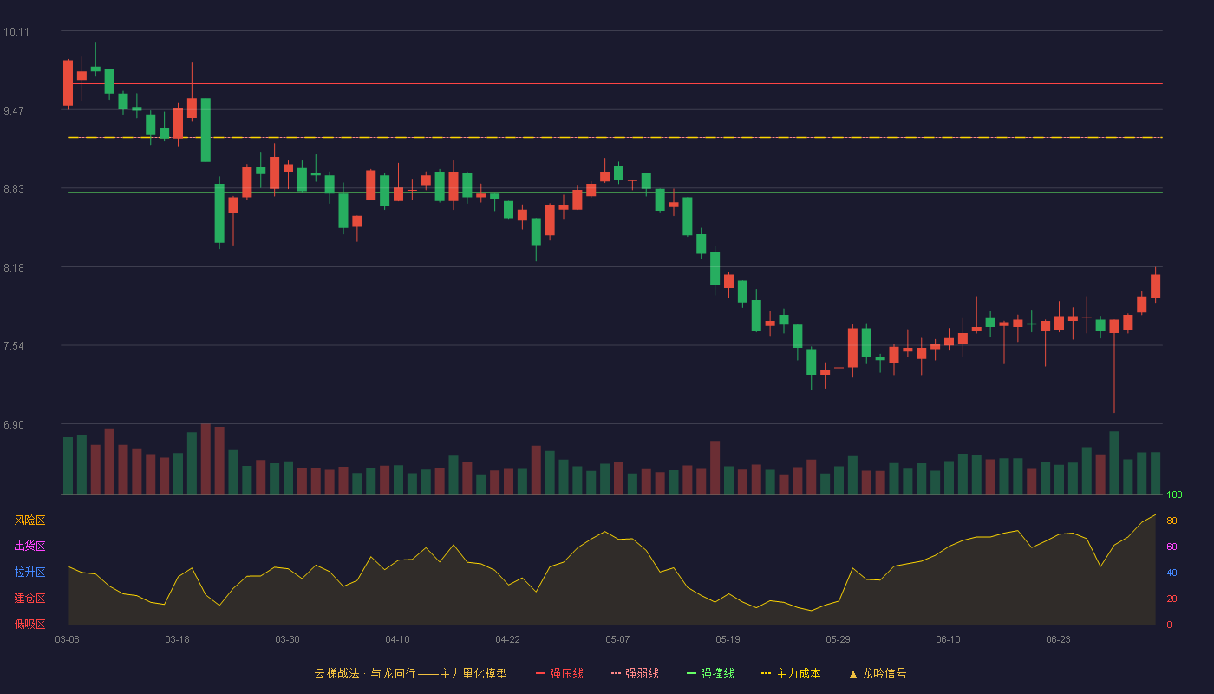Click the 04-22 date label

(x=507, y=639)
